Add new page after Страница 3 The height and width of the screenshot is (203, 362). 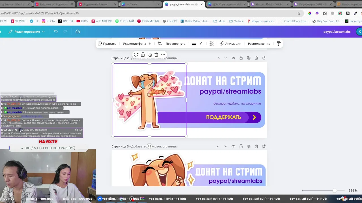click(x=264, y=146)
